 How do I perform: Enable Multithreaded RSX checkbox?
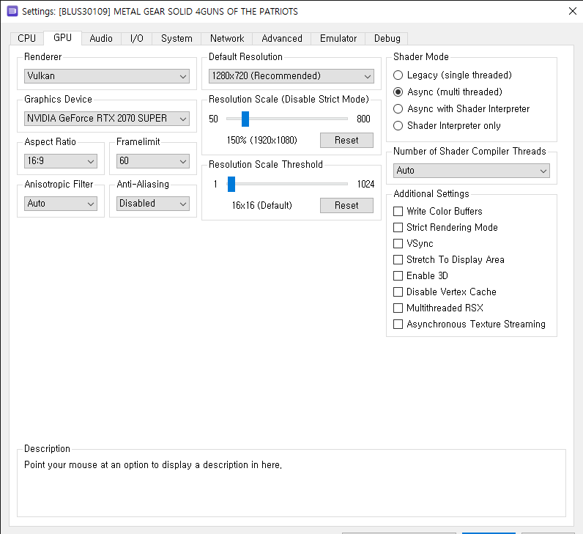[439, 308]
